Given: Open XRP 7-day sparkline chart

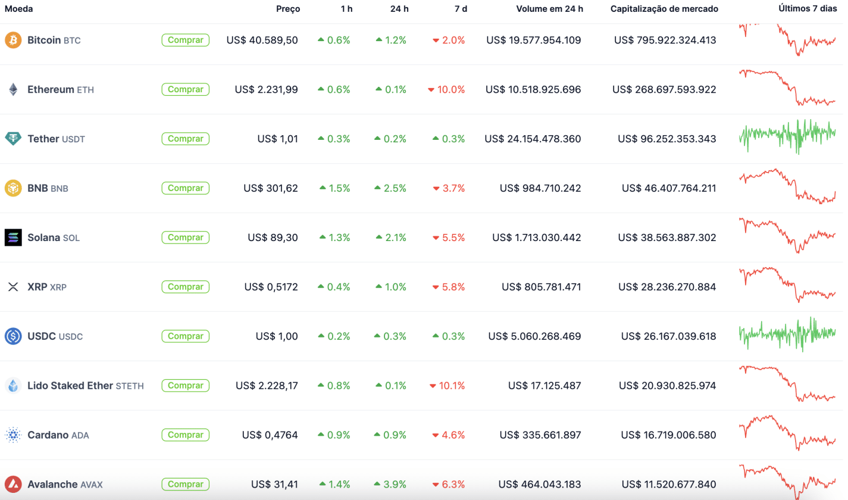Looking at the screenshot, I should pos(787,285).
